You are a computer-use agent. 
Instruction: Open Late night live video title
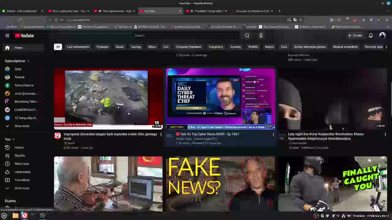tap(326, 136)
